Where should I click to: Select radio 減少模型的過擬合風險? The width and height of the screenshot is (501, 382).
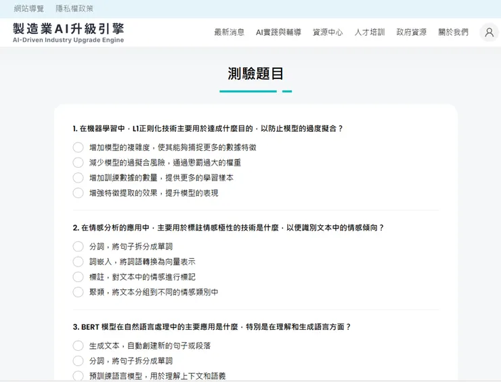78,162
